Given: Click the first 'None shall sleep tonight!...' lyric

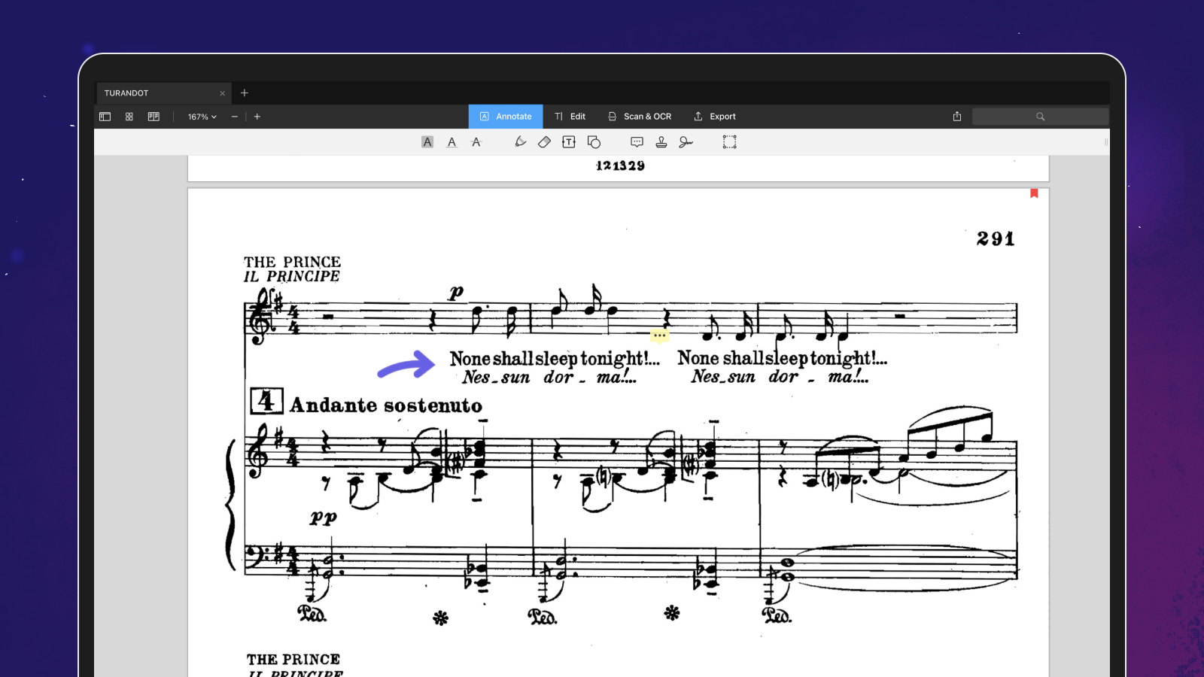Looking at the screenshot, I should click(x=555, y=358).
